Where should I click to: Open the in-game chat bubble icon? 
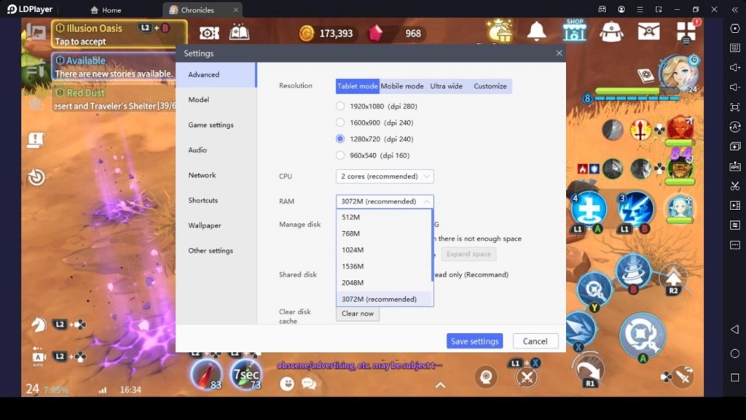pos(309,384)
